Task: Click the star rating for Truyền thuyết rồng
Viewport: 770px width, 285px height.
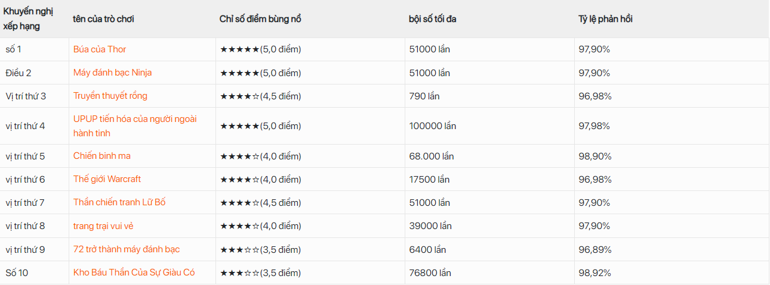Action: [260, 96]
